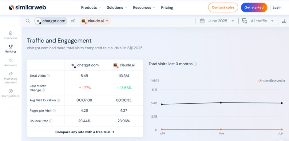Click info icon next to Total Visits
Image resolution: width=289 pixels, height=141 pixels.
[48, 76]
